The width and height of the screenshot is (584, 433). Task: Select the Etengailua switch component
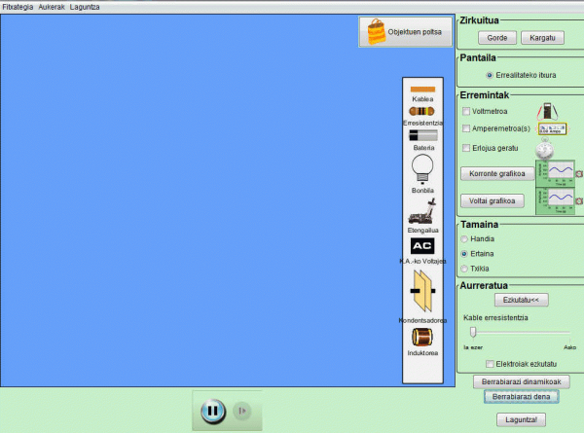click(x=422, y=210)
